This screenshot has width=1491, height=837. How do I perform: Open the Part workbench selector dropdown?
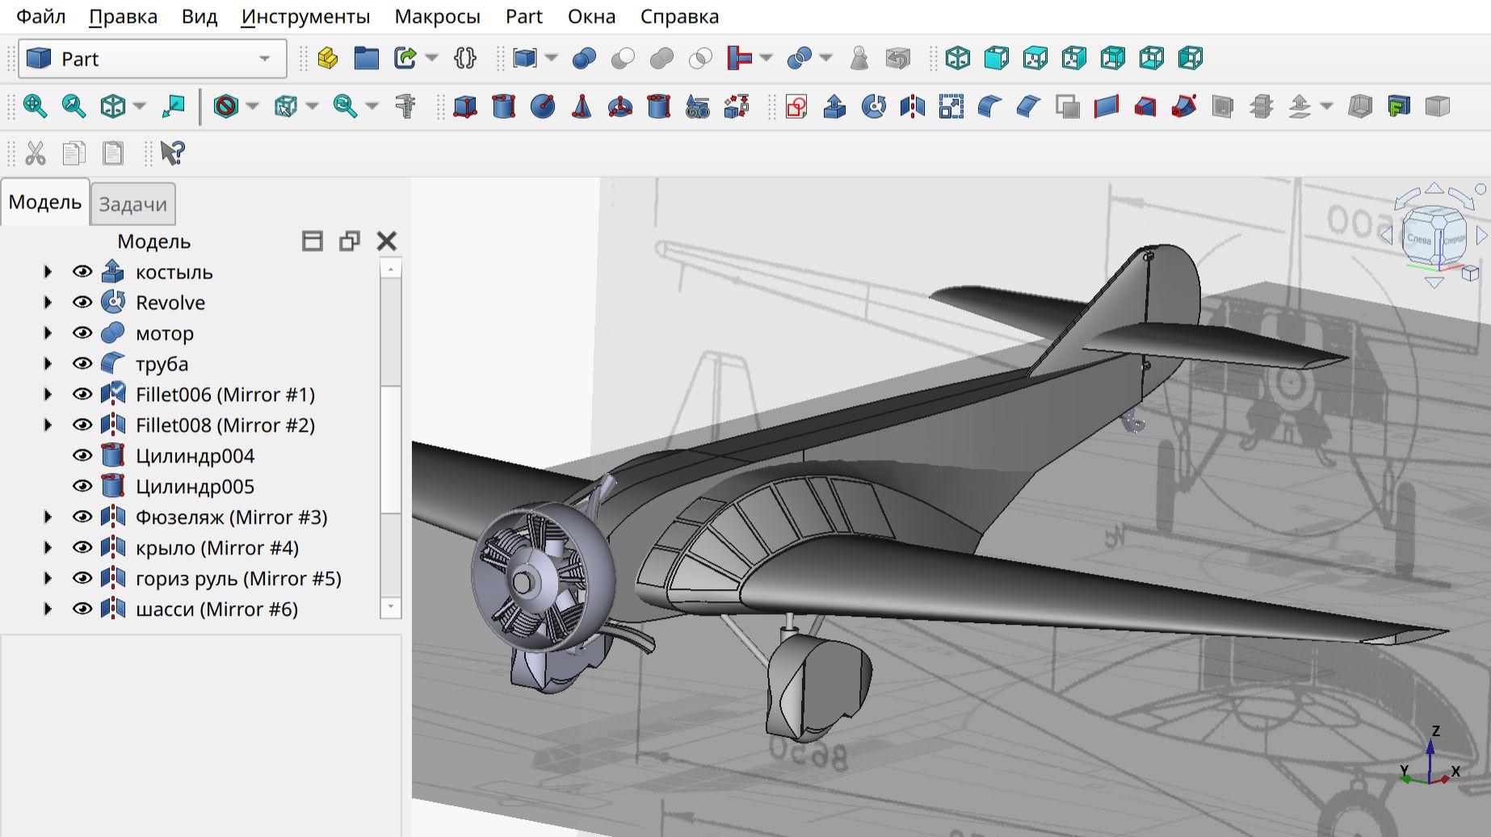click(153, 59)
